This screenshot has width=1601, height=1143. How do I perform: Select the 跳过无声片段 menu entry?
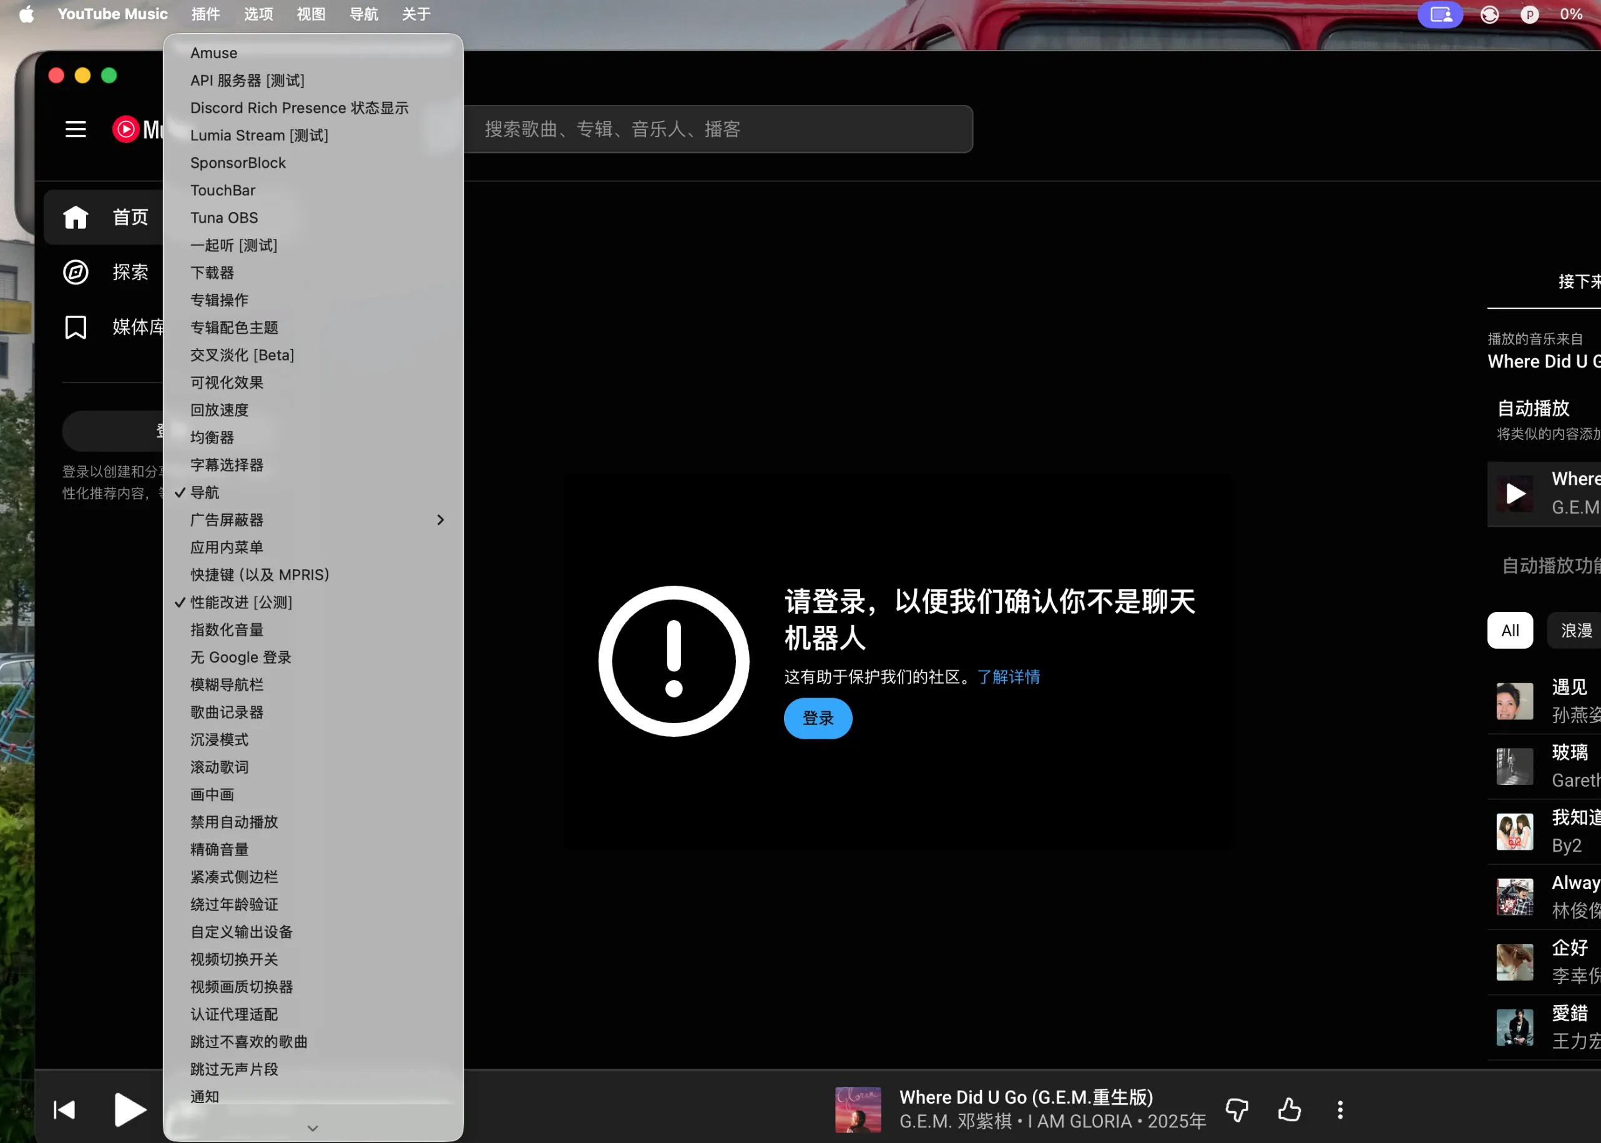coord(313,1069)
